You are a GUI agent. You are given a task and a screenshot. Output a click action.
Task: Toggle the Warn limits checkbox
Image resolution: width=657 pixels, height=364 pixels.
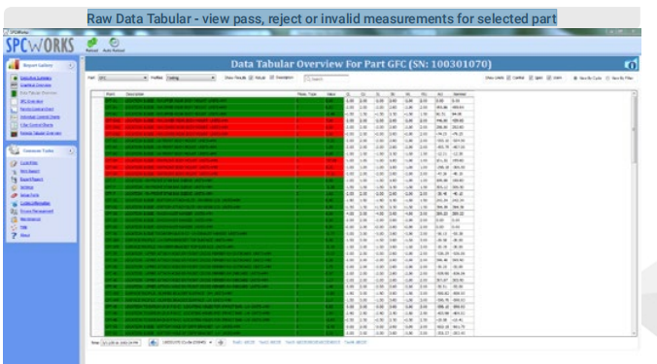549,78
